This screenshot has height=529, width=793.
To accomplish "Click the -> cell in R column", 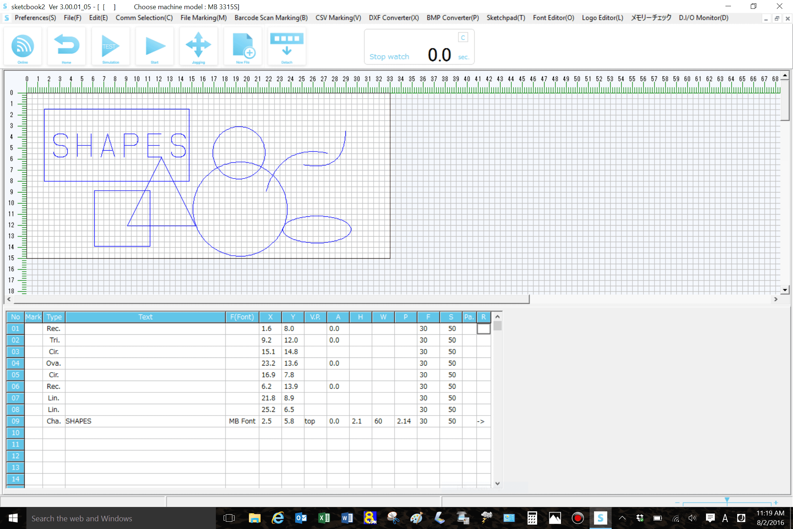I will click(x=484, y=421).
